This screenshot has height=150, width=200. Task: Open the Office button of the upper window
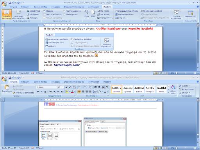click(4, 4)
